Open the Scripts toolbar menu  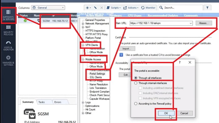pyautogui.click(x=113, y=8)
